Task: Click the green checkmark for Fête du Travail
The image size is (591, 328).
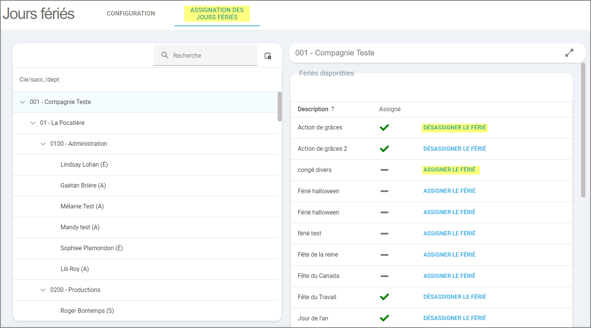Action: click(384, 297)
